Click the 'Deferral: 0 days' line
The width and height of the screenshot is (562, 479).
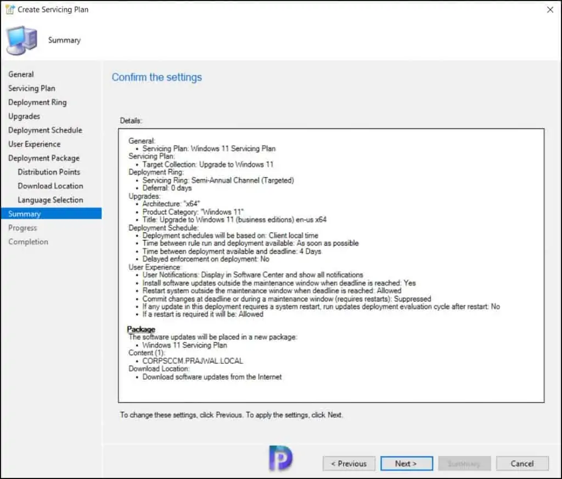[167, 188]
